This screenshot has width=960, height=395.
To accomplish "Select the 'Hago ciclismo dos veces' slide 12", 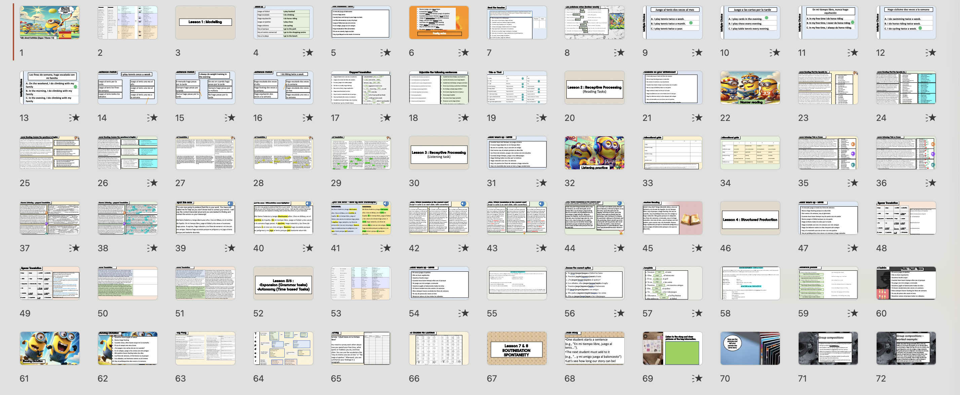I will pyautogui.click(x=906, y=23).
